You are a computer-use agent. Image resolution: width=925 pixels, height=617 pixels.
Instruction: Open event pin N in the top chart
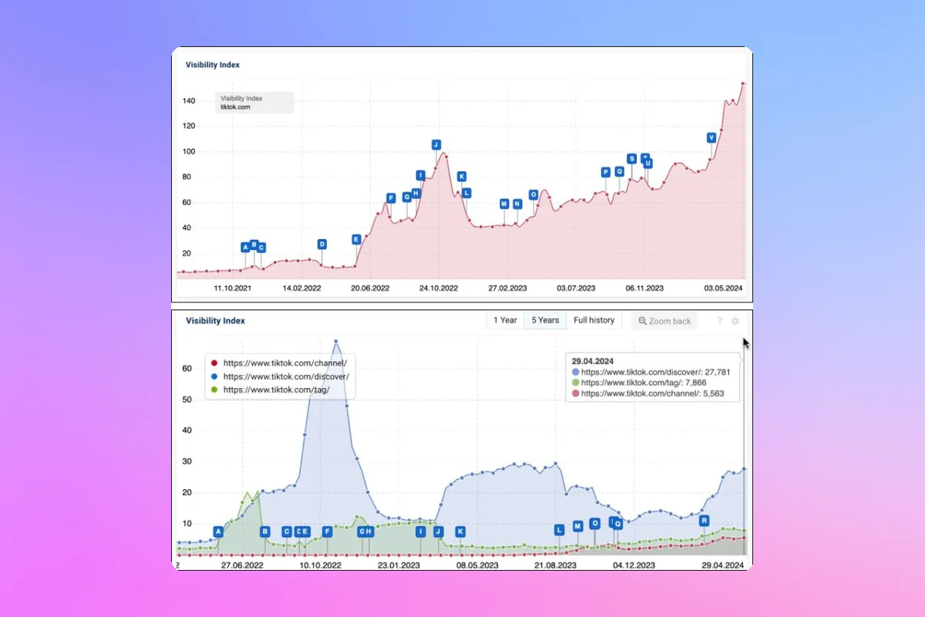(517, 204)
